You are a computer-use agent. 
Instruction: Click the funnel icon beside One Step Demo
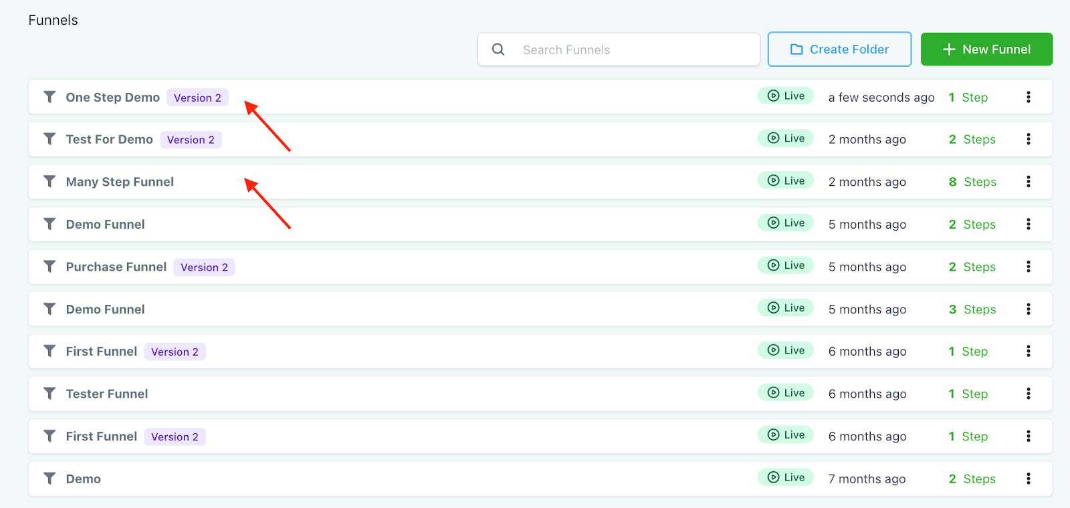pos(49,97)
